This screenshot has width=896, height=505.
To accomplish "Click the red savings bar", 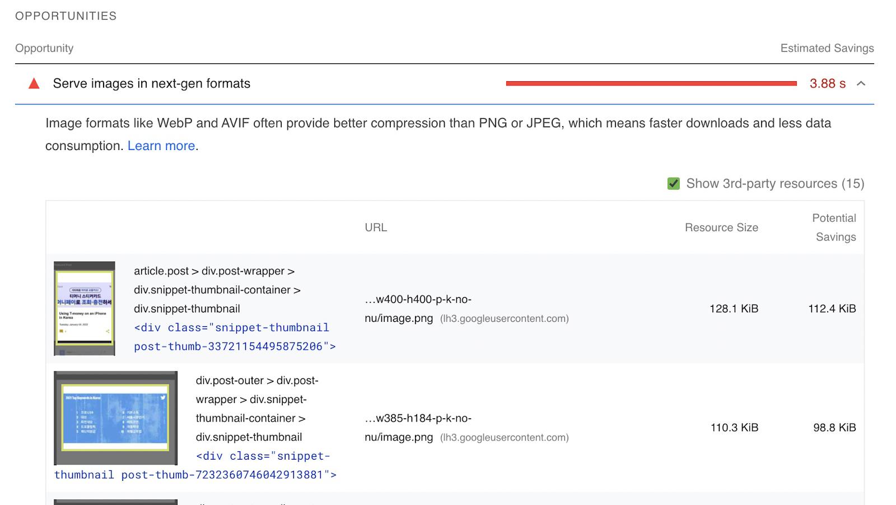I will (x=651, y=83).
